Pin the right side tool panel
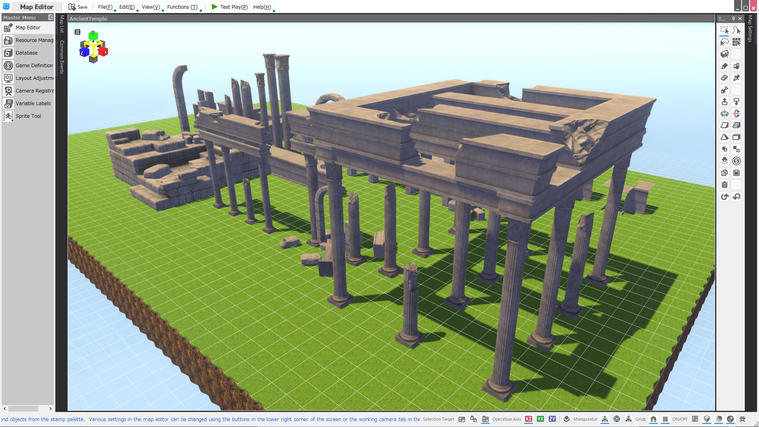 click(x=733, y=19)
